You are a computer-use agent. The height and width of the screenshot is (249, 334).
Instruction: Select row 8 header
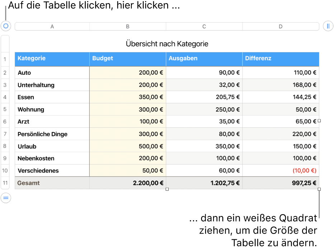coord(5,146)
